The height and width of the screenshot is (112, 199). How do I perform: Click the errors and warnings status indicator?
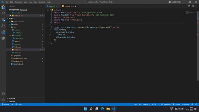point(19,105)
